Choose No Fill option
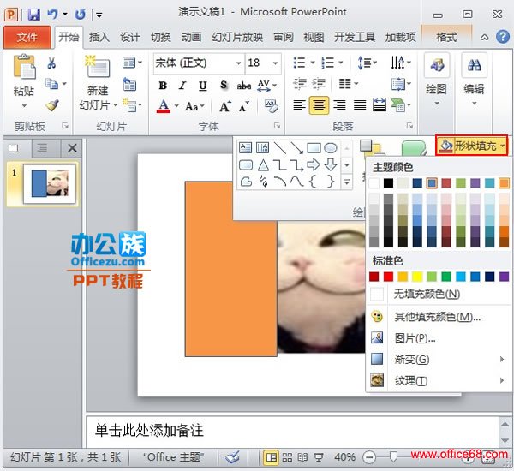 [x=439, y=294]
